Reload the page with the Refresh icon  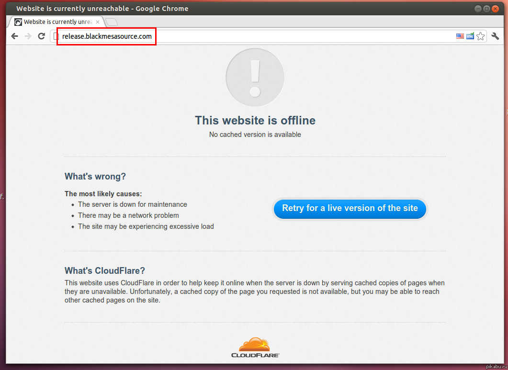click(x=41, y=36)
